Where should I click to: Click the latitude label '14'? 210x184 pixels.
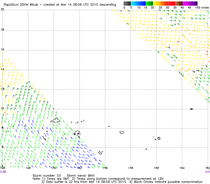tap(2, 69)
